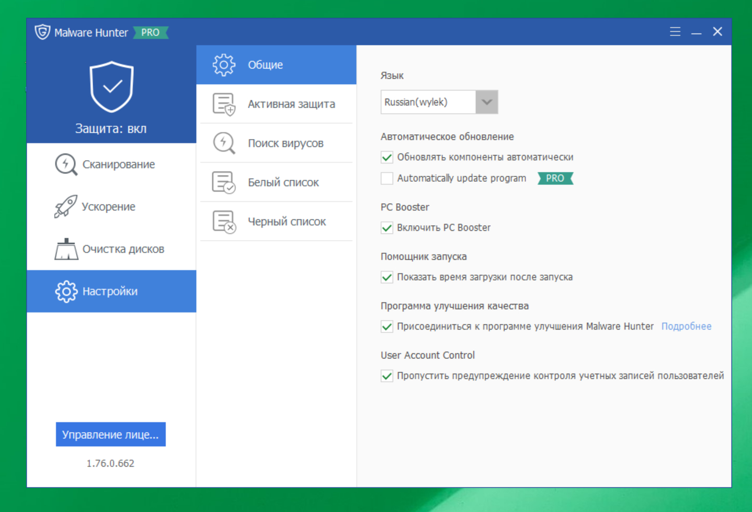Screen dimensions: 752x512
Task: Close the Malware Hunter window
Action: pyautogui.click(x=717, y=32)
